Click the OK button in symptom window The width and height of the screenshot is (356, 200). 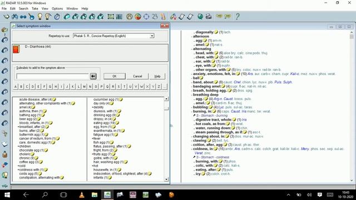[x=115, y=76]
